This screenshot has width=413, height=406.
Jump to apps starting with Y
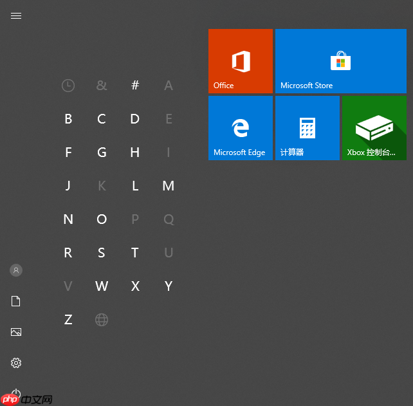(169, 286)
